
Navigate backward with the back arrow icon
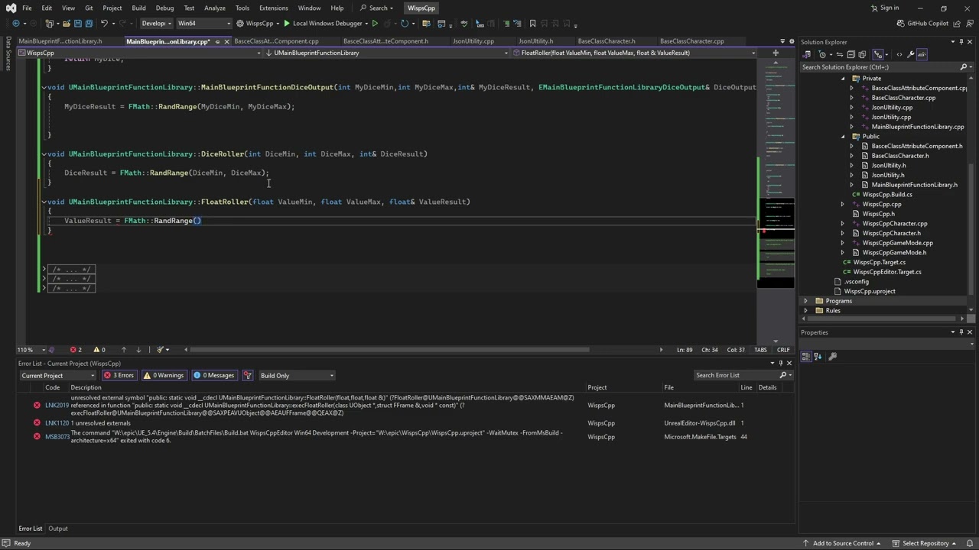pos(16,24)
